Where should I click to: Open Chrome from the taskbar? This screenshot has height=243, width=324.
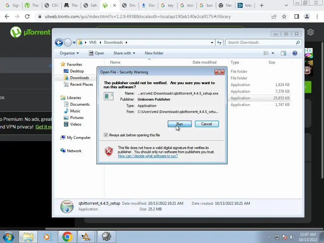pyautogui.click(x=67, y=237)
